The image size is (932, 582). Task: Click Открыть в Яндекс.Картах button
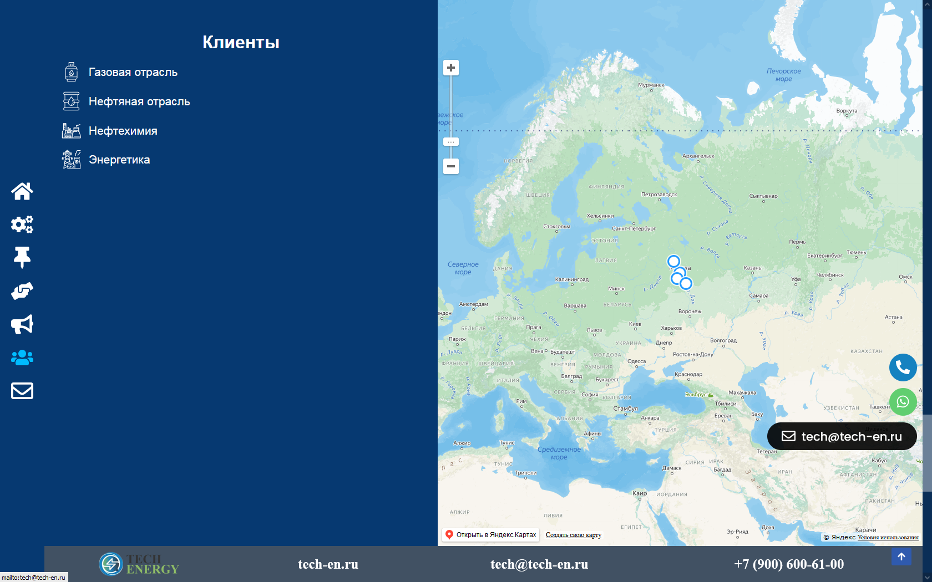pyautogui.click(x=490, y=535)
